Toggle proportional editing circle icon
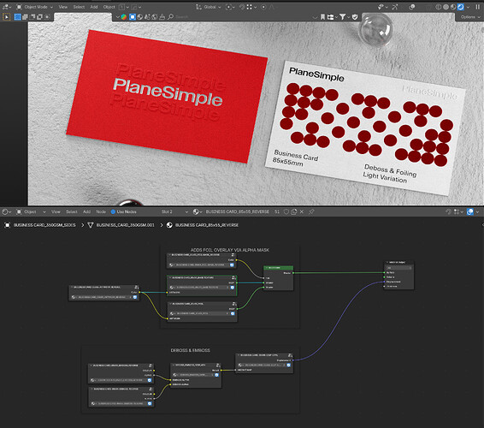Screen dimensions: 484x428 pos(263,7)
